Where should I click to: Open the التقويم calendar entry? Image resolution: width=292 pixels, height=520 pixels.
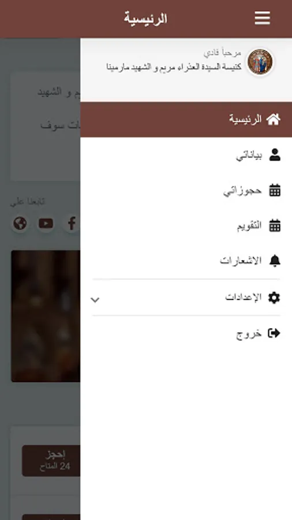pyautogui.click(x=186, y=226)
